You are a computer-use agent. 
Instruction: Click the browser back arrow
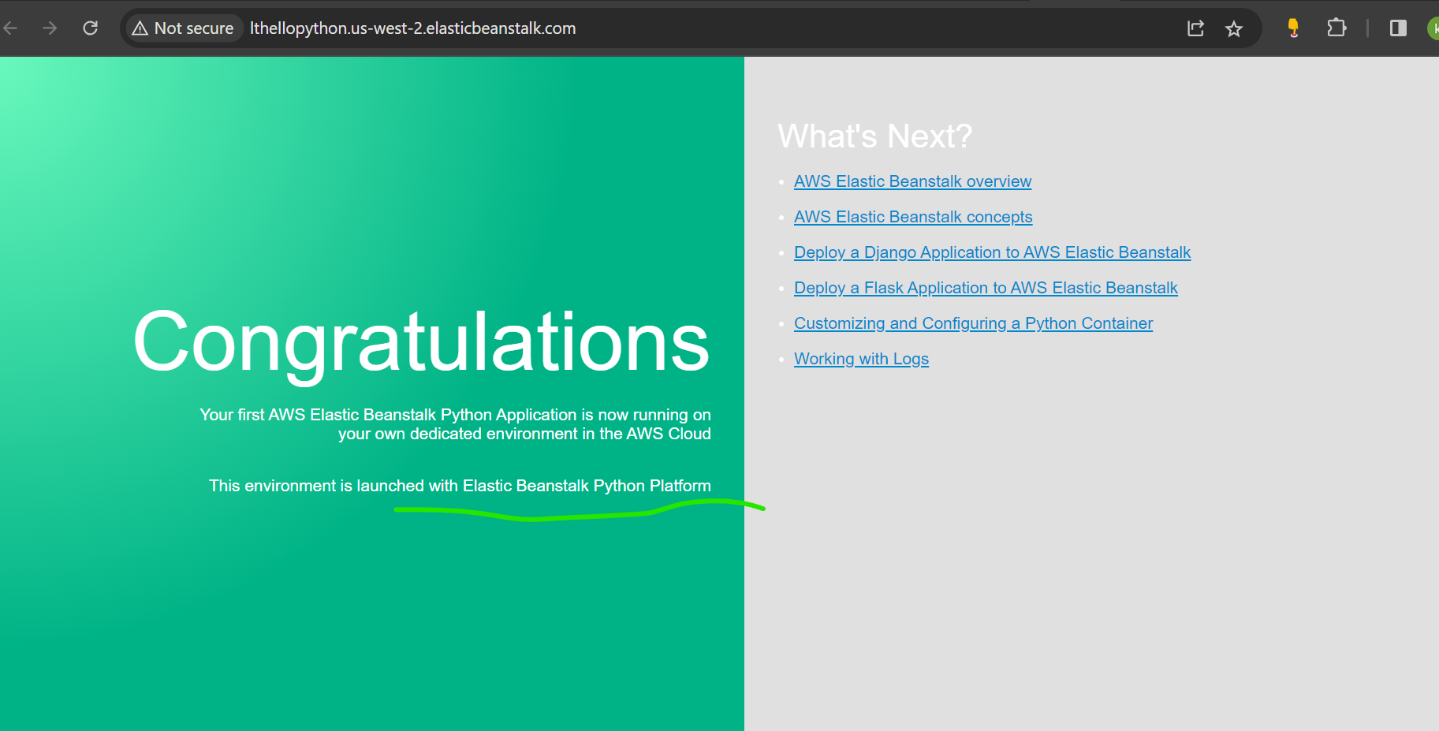coord(11,28)
